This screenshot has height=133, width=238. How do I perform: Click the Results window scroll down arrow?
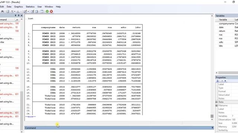point(212,119)
